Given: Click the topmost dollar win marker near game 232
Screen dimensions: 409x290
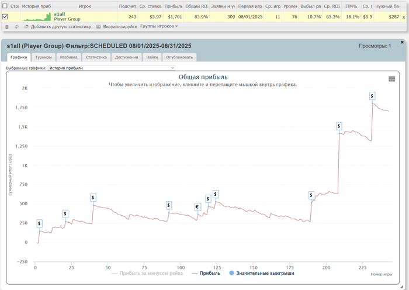Looking at the screenshot, I should pyautogui.click(x=372, y=96).
